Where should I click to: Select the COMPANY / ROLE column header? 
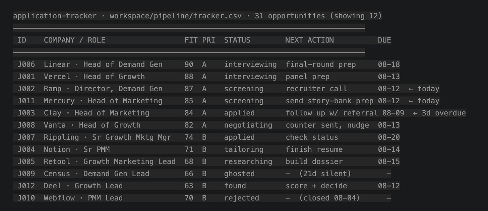click(x=74, y=40)
